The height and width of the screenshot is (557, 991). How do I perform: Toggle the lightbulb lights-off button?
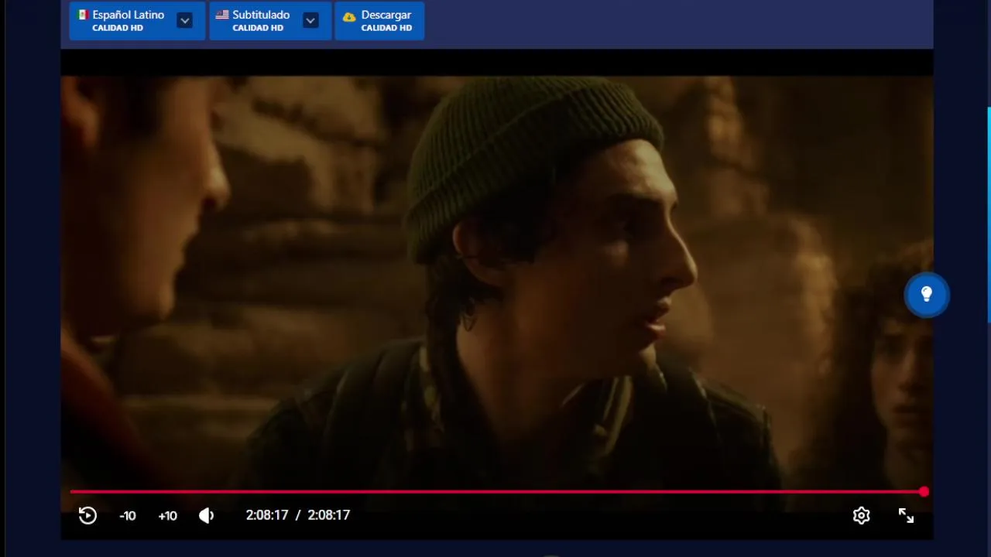[927, 295]
